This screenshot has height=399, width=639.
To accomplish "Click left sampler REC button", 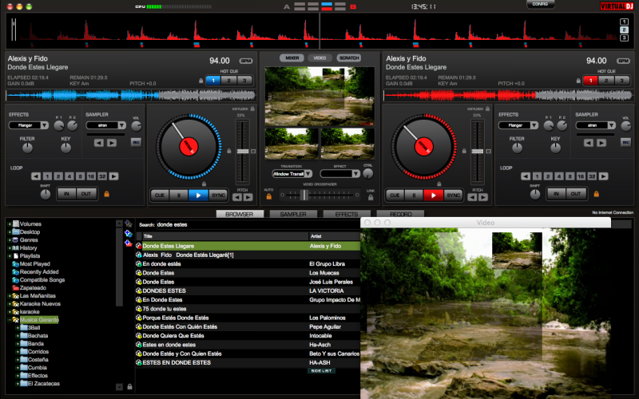I will [136, 142].
